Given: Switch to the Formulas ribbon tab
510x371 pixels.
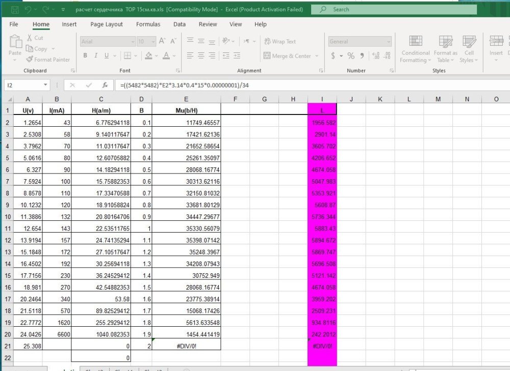Looking at the screenshot, I should tap(148, 24).
